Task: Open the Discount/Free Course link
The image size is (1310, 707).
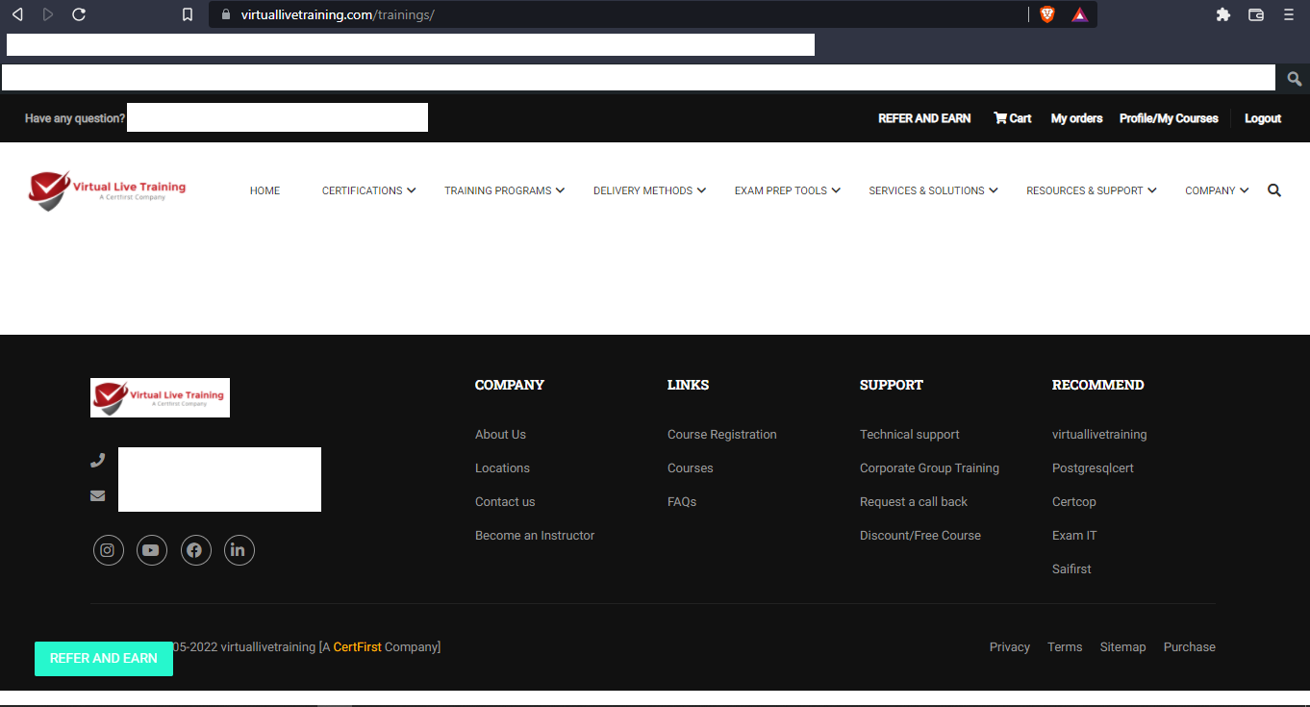Action: click(x=920, y=536)
